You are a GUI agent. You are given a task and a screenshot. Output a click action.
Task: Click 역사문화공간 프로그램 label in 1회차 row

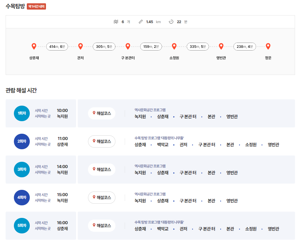click(x=150, y=110)
